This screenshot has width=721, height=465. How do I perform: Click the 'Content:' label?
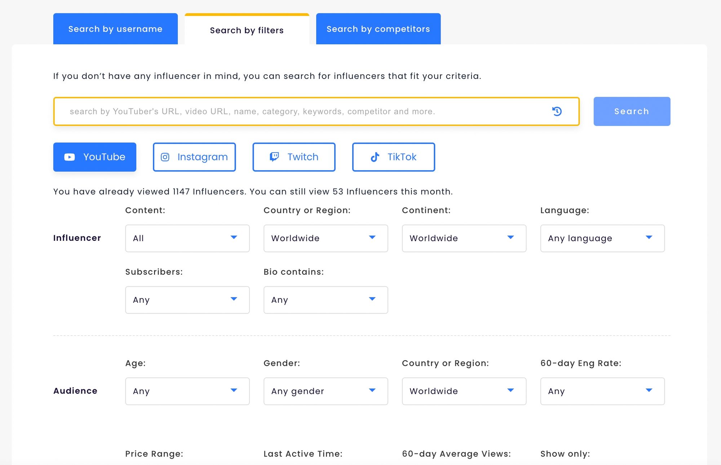[x=145, y=210]
